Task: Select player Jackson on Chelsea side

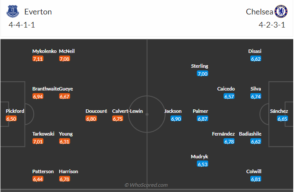Action: coord(173,111)
